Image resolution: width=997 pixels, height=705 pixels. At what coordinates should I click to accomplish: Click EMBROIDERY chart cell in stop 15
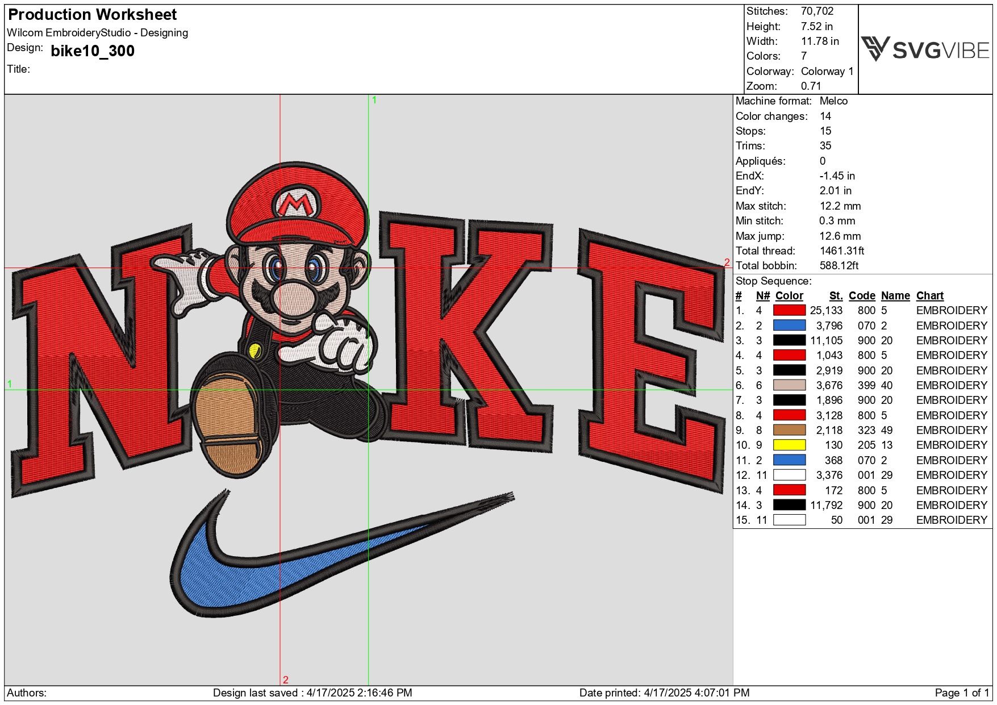click(x=952, y=520)
